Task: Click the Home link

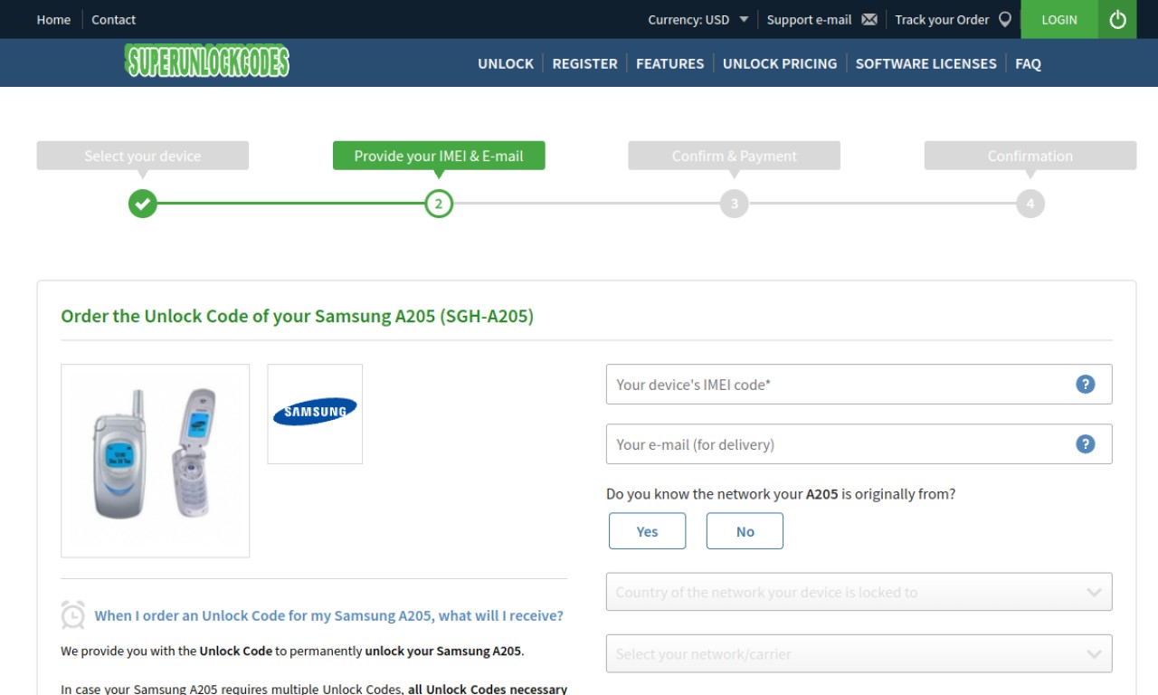Action: click(53, 19)
